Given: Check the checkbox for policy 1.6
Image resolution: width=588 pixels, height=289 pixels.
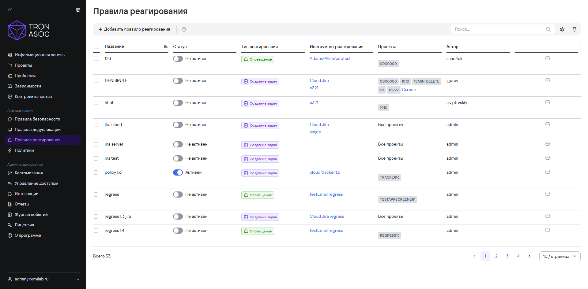Looking at the screenshot, I should point(96,172).
